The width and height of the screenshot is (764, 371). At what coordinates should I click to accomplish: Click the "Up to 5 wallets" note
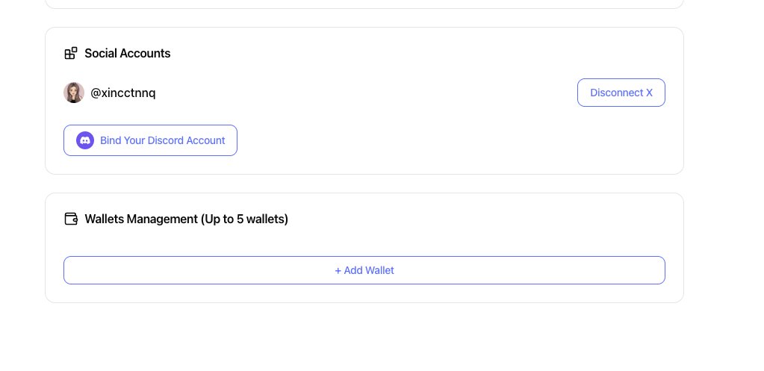pyautogui.click(x=244, y=219)
